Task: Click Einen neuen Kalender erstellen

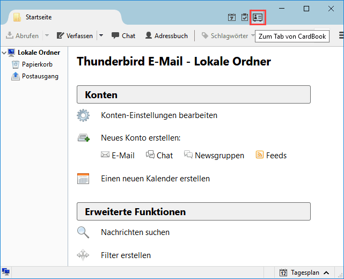Action: coord(155,179)
